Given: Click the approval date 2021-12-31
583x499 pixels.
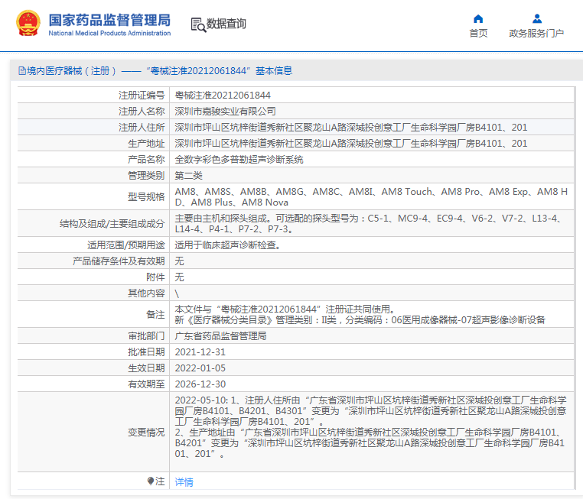Looking at the screenshot, I should (200, 352).
